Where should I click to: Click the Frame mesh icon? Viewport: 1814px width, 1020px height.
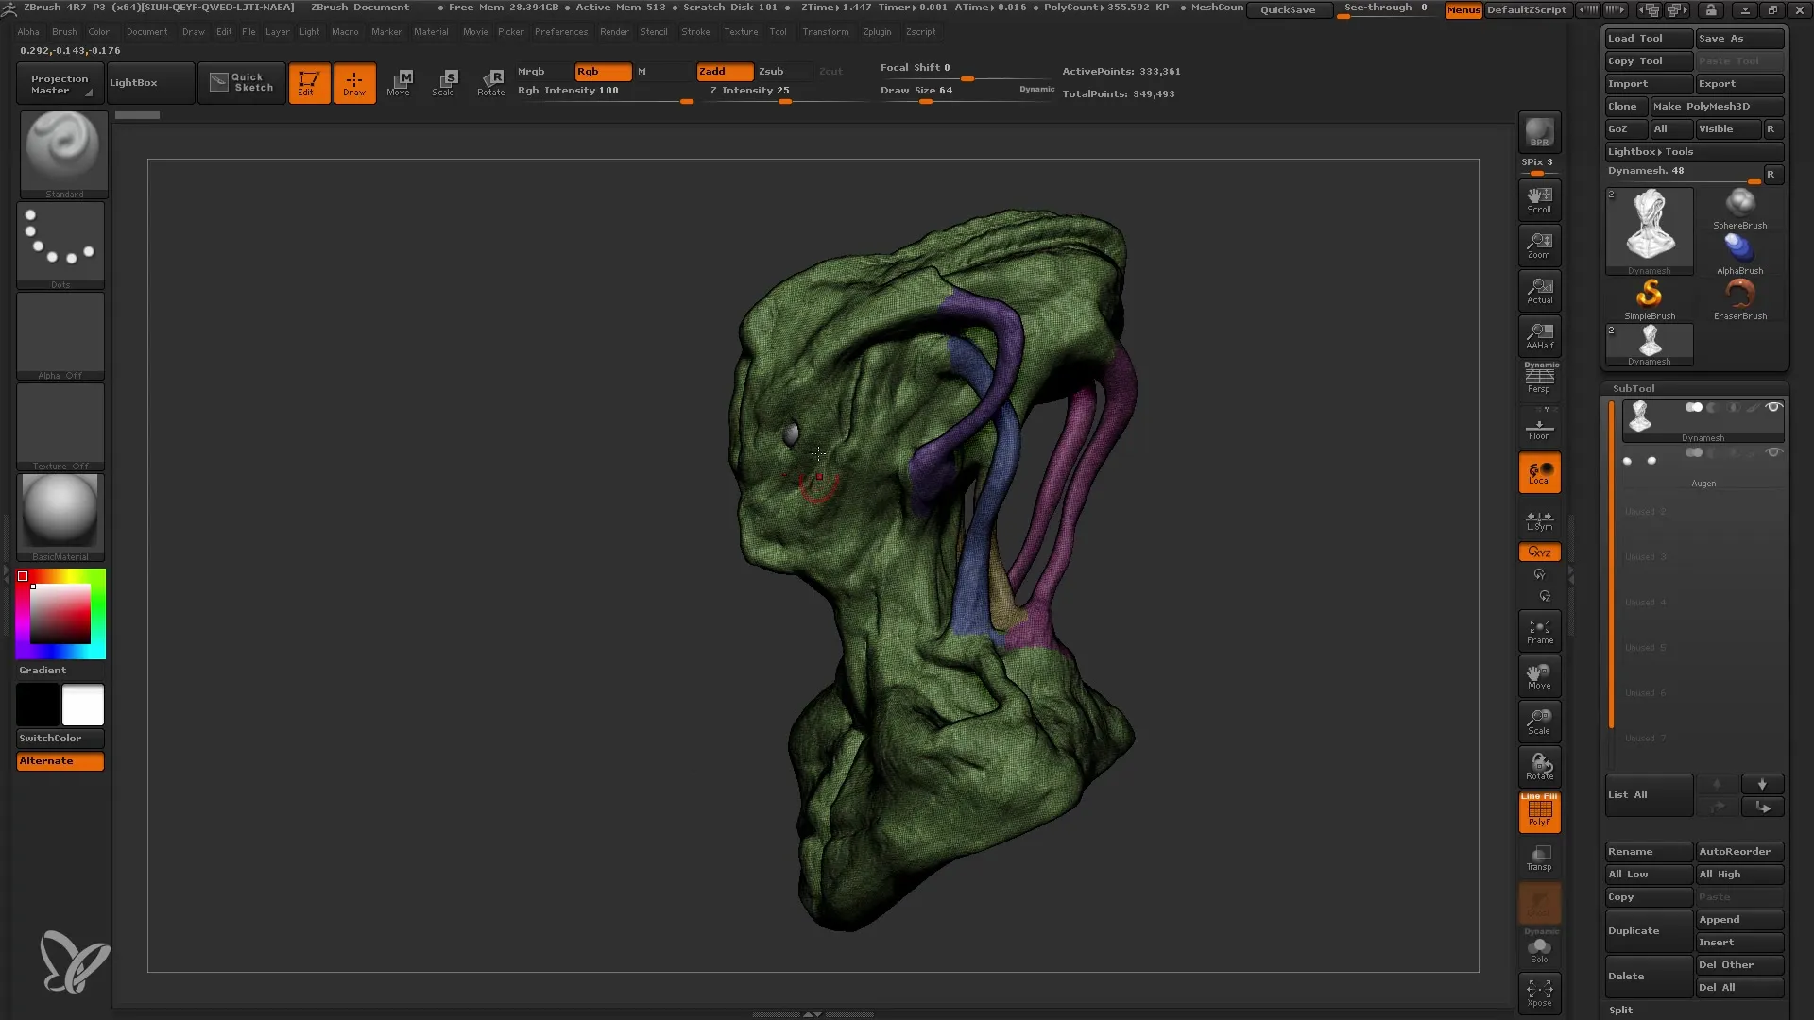coord(1539,631)
